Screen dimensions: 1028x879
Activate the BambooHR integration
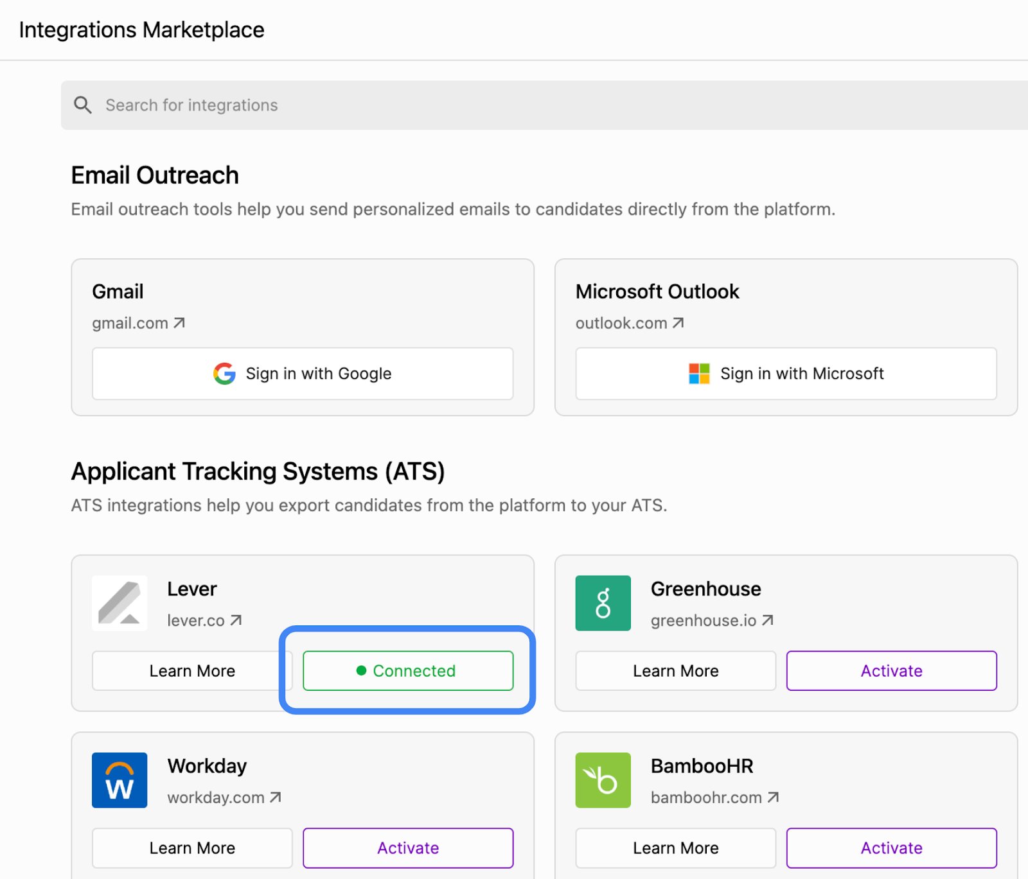pos(892,848)
